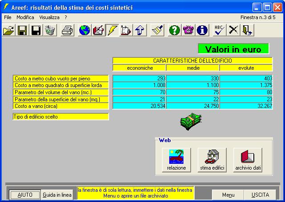Open stima edifici web button
Viewport: 285px width, 202px height.
(212, 160)
